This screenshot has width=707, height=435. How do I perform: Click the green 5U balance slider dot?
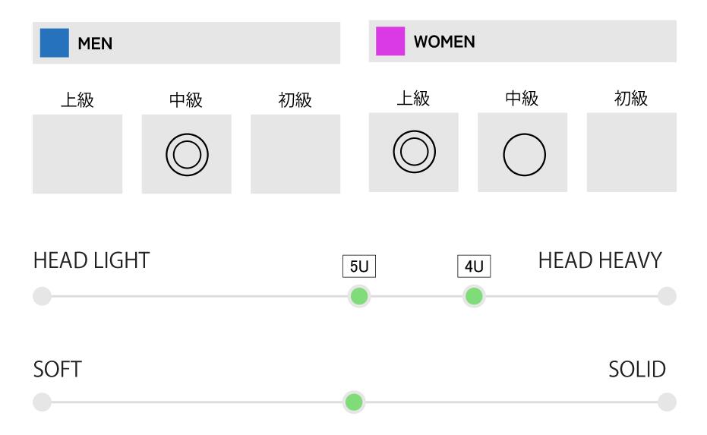(x=359, y=296)
